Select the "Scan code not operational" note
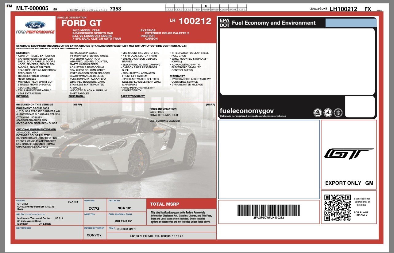394x253 pixels. [362, 202]
